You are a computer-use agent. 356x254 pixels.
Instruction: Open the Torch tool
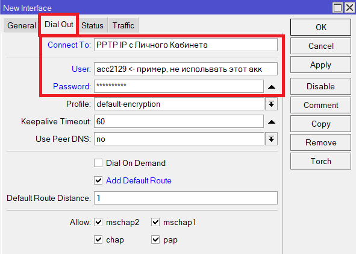click(x=320, y=161)
